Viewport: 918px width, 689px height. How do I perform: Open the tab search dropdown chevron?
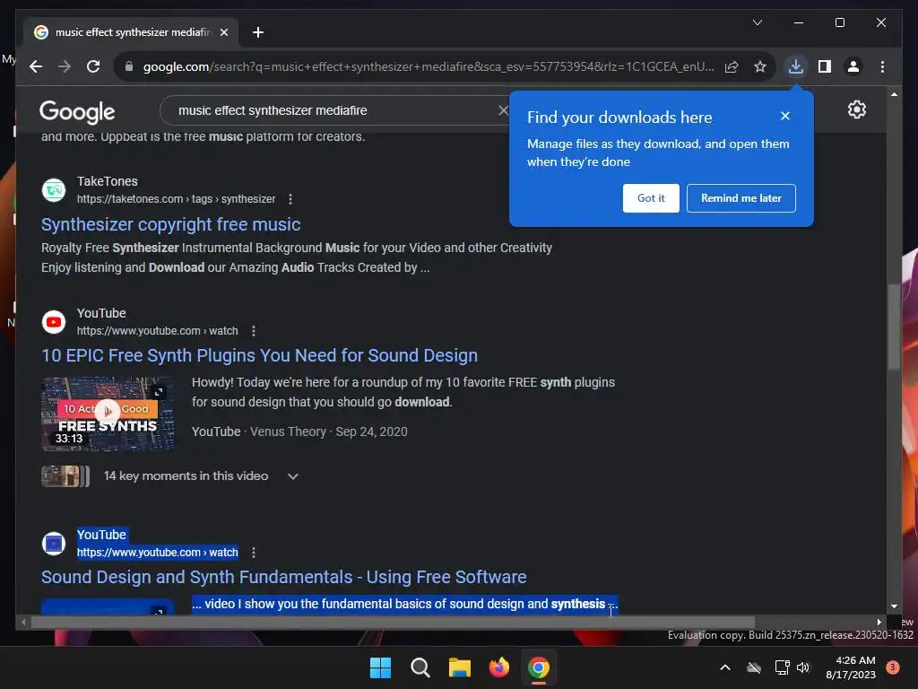coord(757,22)
